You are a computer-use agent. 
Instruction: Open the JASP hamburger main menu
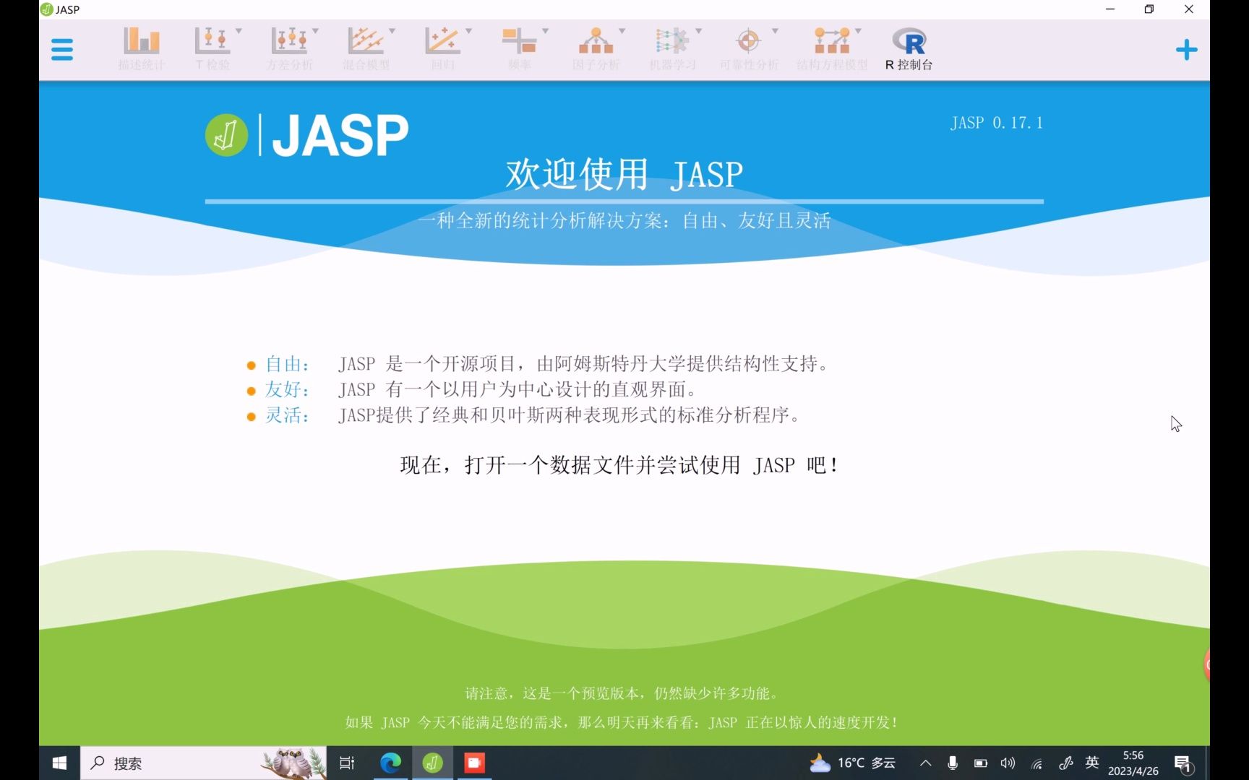click(x=62, y=50)
